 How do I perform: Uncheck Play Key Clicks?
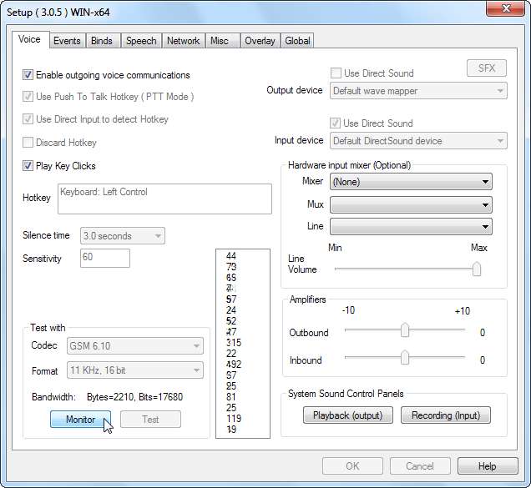[x=29, y=166]
